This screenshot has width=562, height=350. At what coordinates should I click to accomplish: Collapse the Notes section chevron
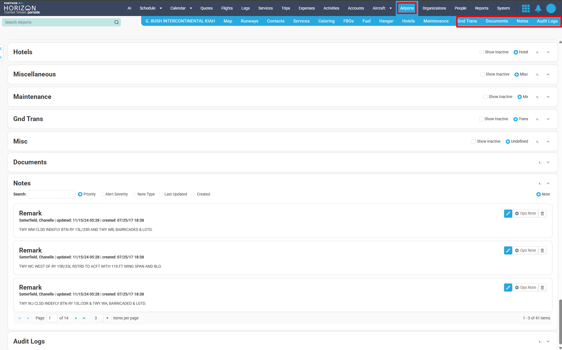[x=548, y=183]
